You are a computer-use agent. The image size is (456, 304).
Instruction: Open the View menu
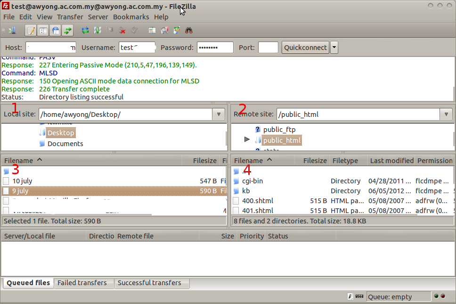tap(44, 17)
